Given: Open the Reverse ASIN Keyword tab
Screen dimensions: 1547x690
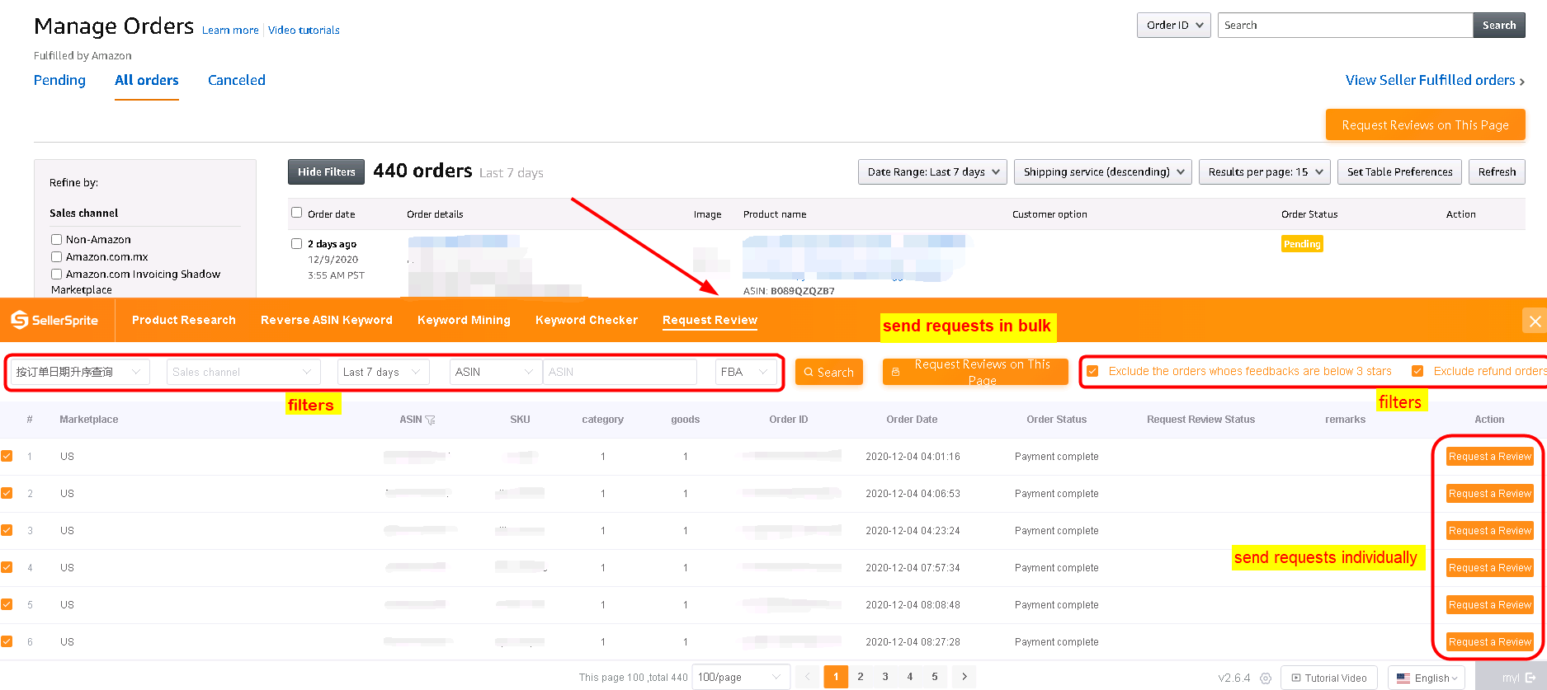Looking at the screenshot, I should point(327,320).
